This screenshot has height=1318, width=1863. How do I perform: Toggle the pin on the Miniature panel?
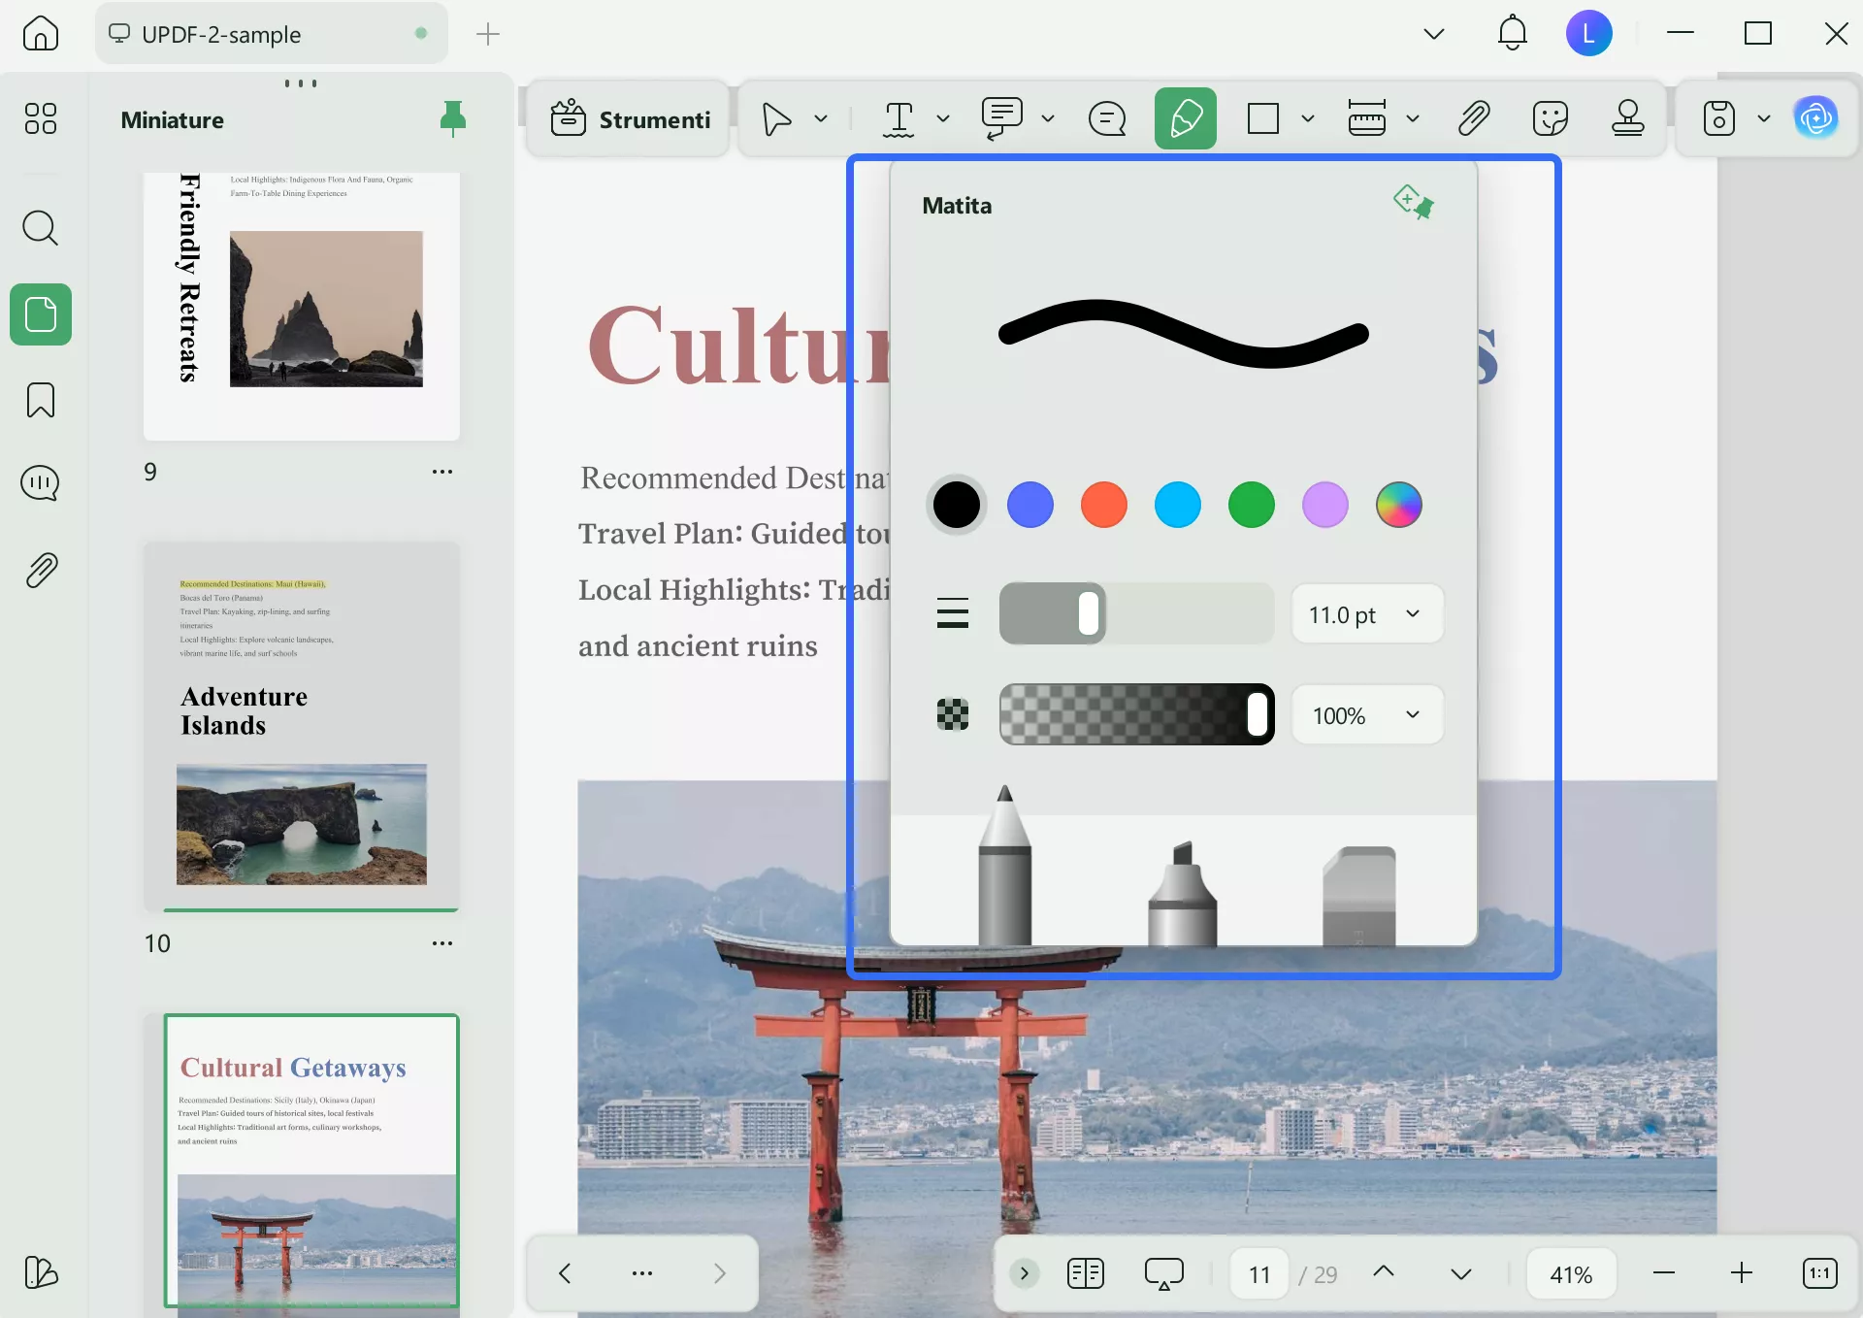(452, 118)
